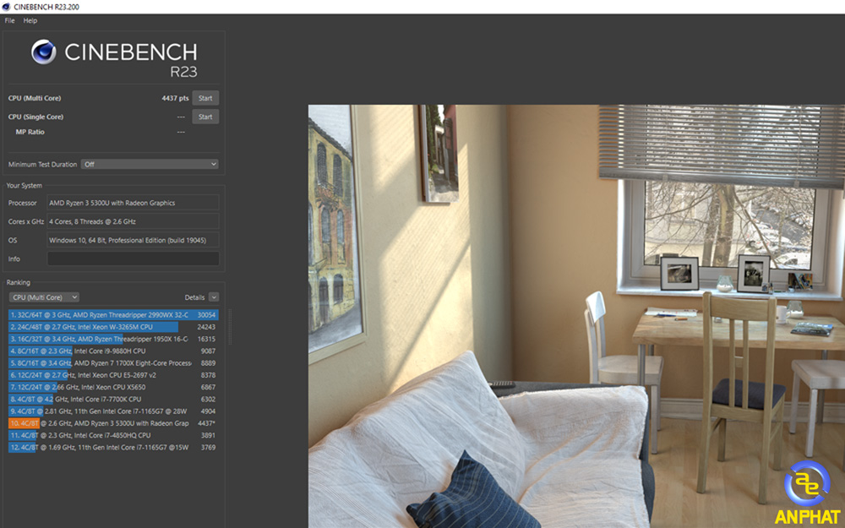This screenshot has height=528, width=845.
Task: Select ranking row Intel Xeon CPU E5-2697 v2
Action: click(x=113, y=375)
